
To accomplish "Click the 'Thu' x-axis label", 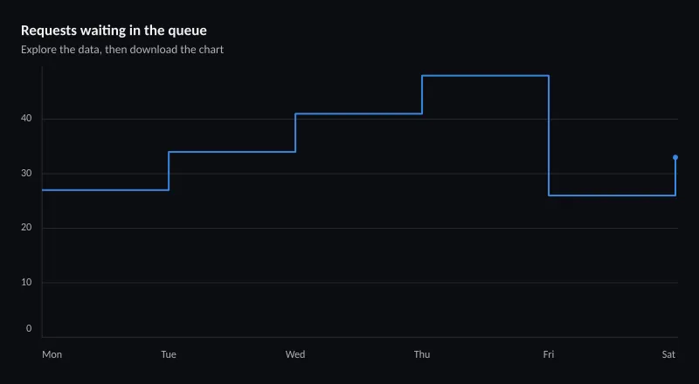I will coord(422,354).
